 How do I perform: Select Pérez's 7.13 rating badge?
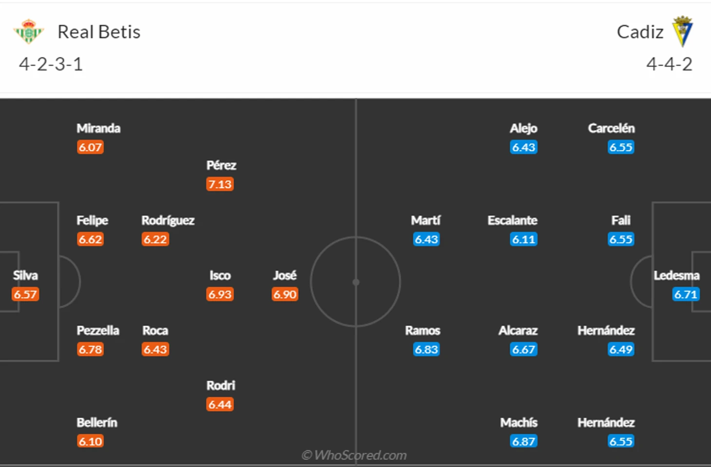tap(220, 184)
